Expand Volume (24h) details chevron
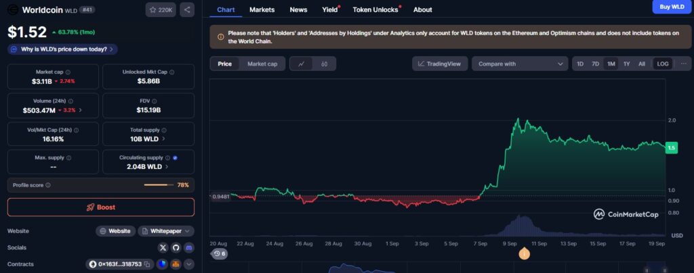Image resolution: width=694 pixels, height=273 pixels. [x=80, y=110]
